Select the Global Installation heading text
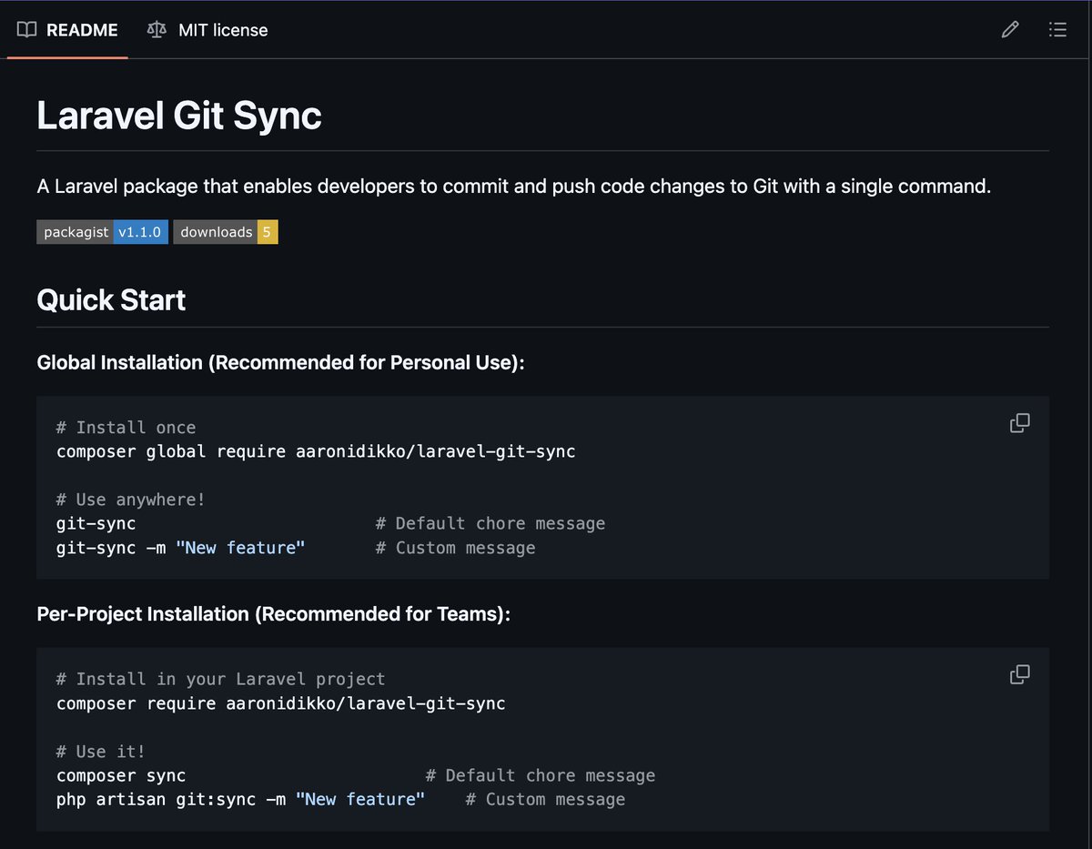 click(x=281, y=362)
